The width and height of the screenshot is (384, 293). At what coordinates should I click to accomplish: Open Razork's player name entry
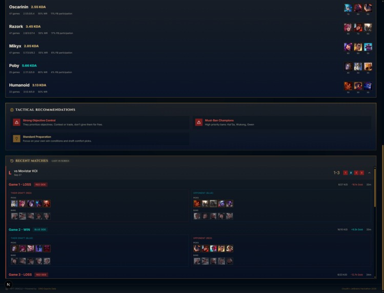16,27
